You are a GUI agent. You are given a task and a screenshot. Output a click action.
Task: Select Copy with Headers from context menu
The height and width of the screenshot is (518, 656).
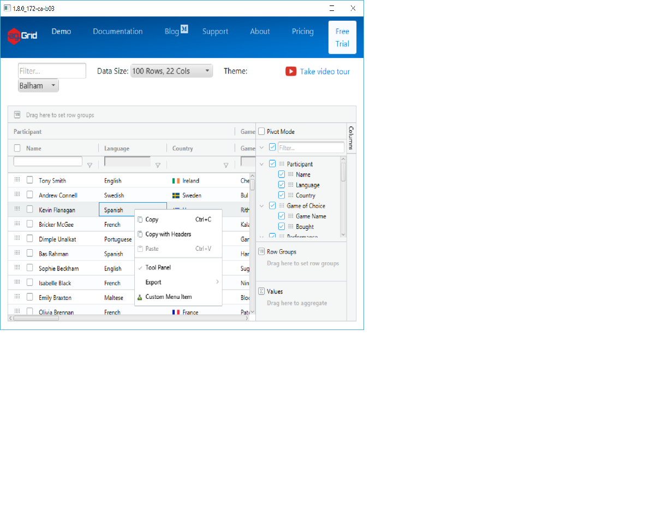[168, 234]
